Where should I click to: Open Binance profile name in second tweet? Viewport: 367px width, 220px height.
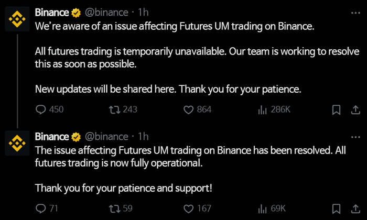tap(51, 137)
